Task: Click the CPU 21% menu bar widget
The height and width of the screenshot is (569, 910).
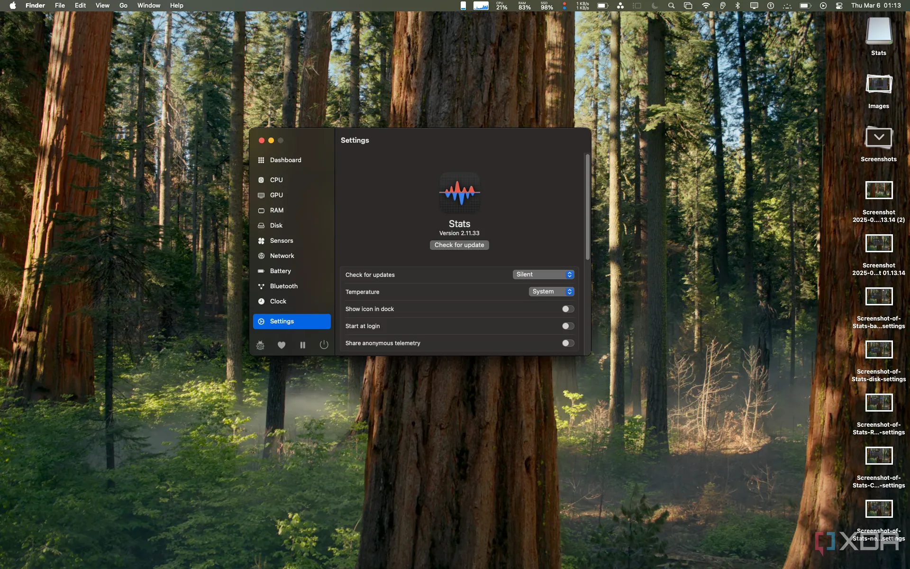Action: point(501,6)
